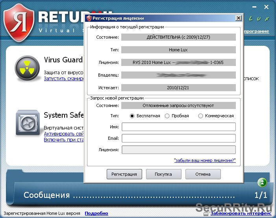Click Зарегистрированная Home Lux версия status text
276x218 pixels.
click(42, 213)
